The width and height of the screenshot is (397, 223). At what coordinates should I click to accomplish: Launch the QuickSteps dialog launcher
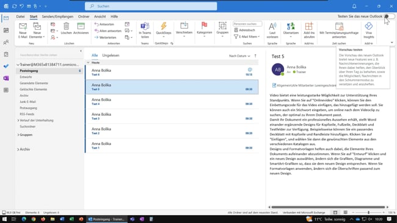click(x=172, y=43)
